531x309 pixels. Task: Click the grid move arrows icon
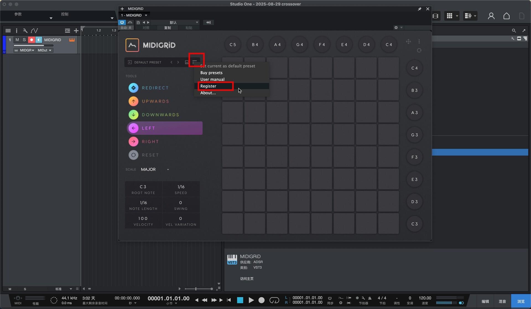pos(408,42)
